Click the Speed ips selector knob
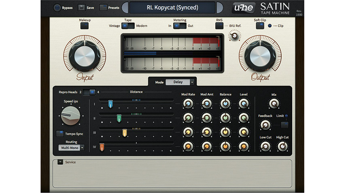344x193 pixels. [x=70, y=115]
